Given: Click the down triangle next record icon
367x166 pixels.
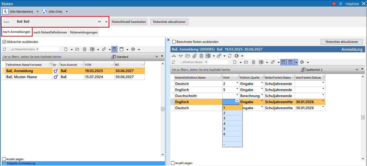Looking at the screenshot, I should 181,56.
